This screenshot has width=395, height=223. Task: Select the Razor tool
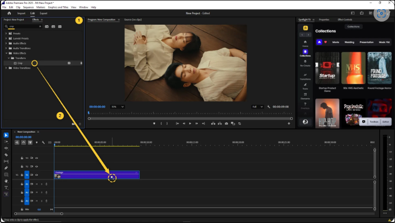(x=6, y=155)
